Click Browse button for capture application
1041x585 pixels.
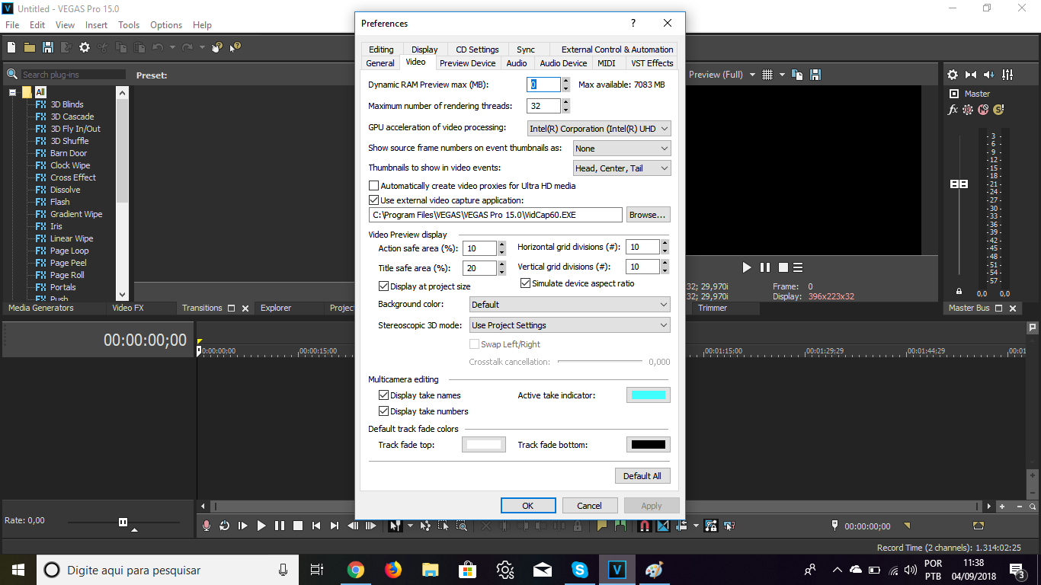[x=649, y=215]
